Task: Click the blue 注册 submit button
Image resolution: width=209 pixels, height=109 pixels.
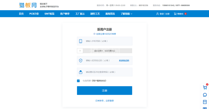Action: pos(105,91)
